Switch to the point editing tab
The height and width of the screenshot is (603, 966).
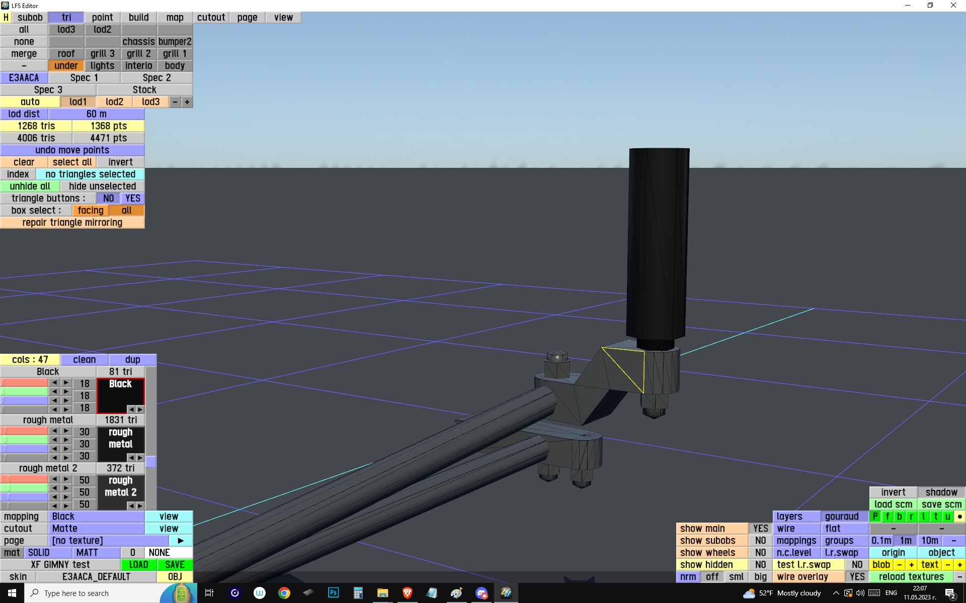tap(102, 18)
